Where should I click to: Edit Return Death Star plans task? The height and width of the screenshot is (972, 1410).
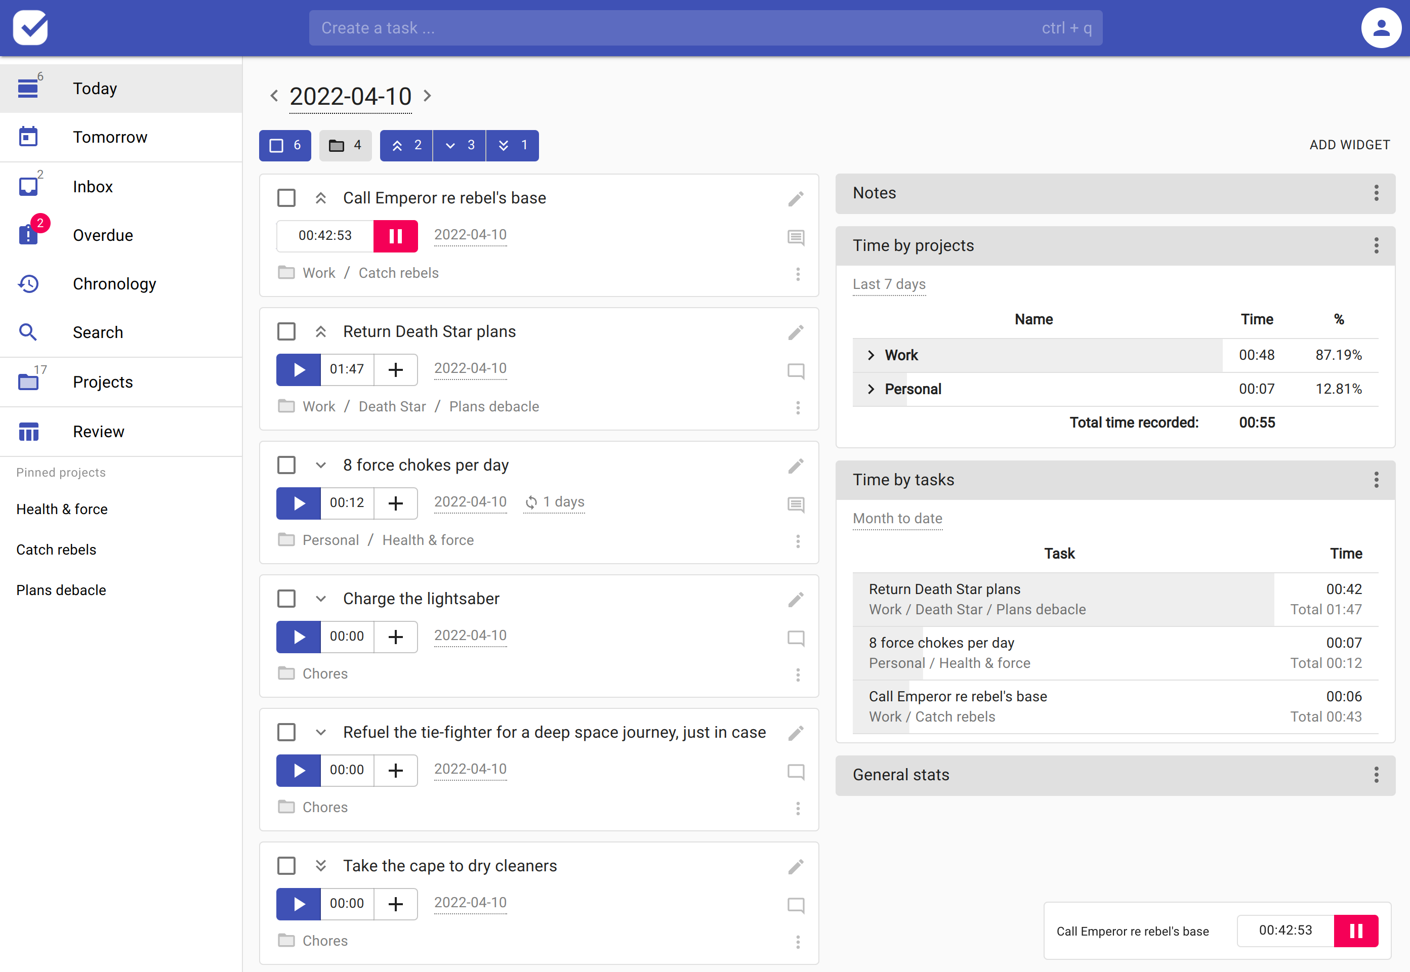point(796,332)
